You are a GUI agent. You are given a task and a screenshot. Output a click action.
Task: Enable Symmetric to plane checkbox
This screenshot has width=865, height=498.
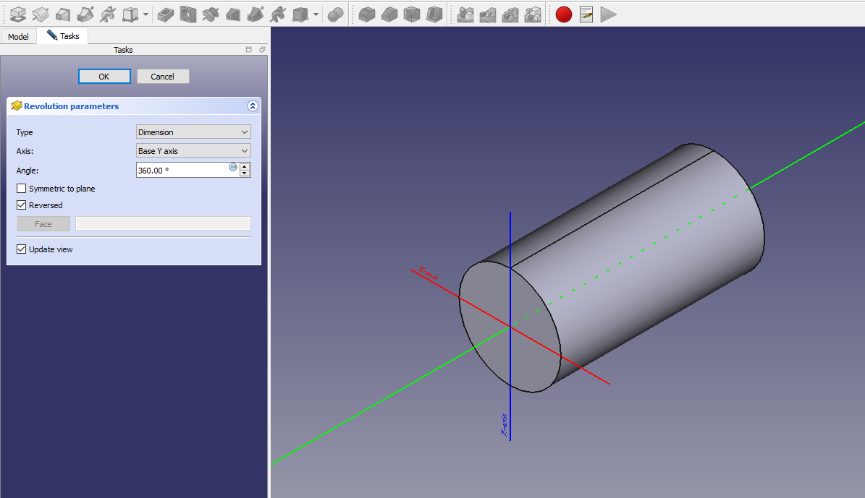tap(22, 189)
